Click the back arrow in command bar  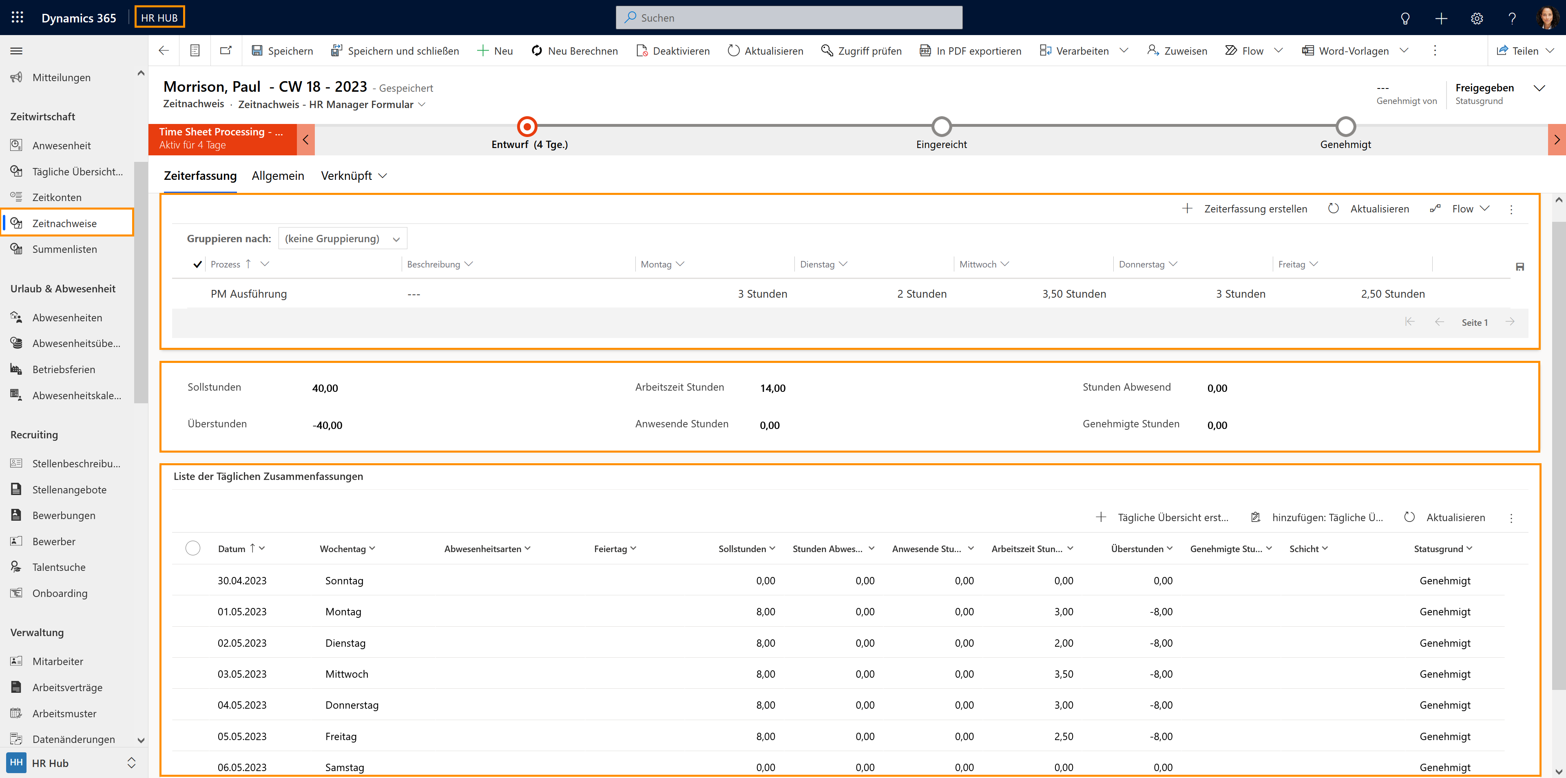coord(164,51)
